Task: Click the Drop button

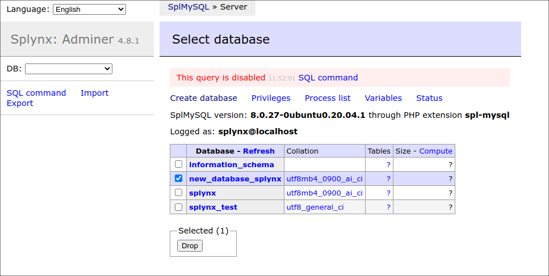Action: click(190, 245)
